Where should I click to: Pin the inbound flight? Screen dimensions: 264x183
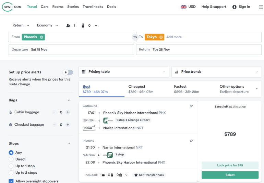191,141
